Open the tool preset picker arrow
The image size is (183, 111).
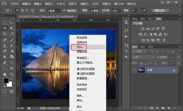pos(12,11)
